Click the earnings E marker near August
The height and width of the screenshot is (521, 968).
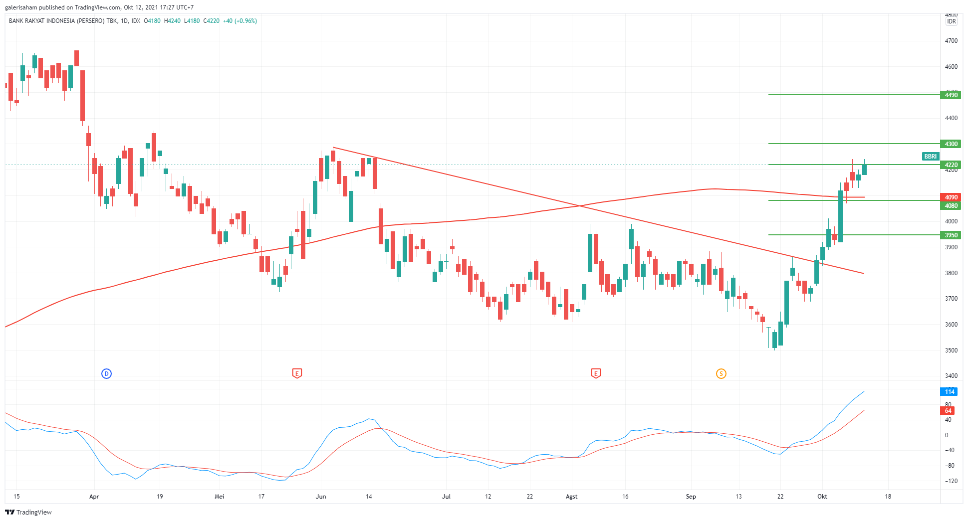[596, 373]
